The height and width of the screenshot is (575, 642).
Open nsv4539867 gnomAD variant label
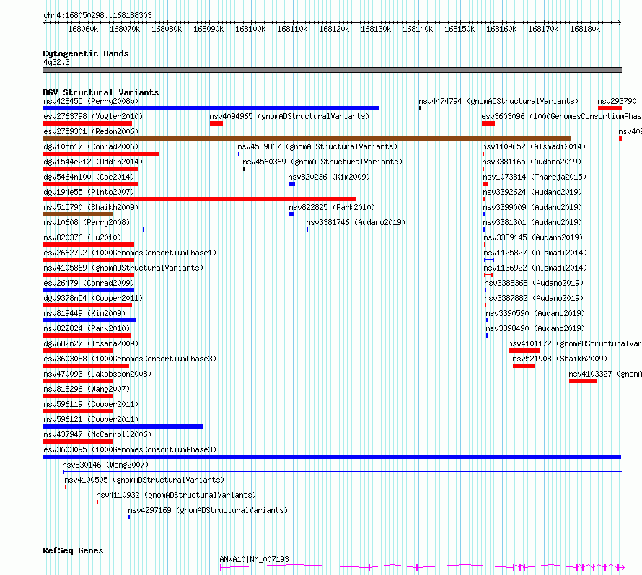click(x=317, y=146)
